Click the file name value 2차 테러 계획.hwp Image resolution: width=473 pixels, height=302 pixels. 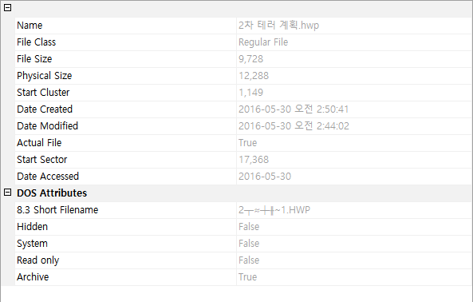point(278,26)
